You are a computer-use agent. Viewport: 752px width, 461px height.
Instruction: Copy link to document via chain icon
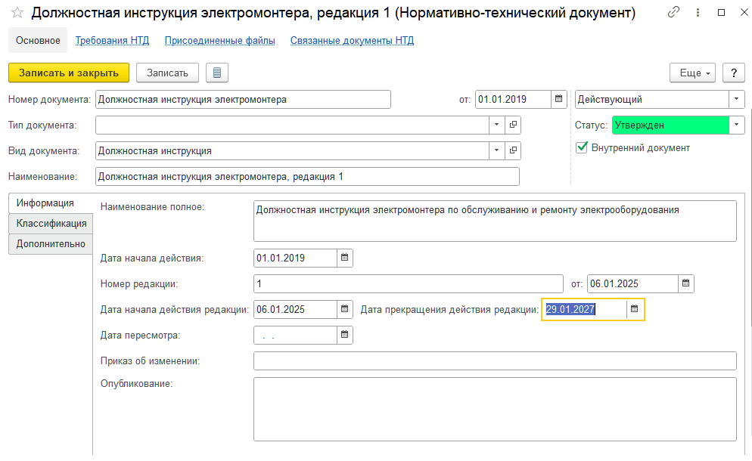click(x=674, y=12)
